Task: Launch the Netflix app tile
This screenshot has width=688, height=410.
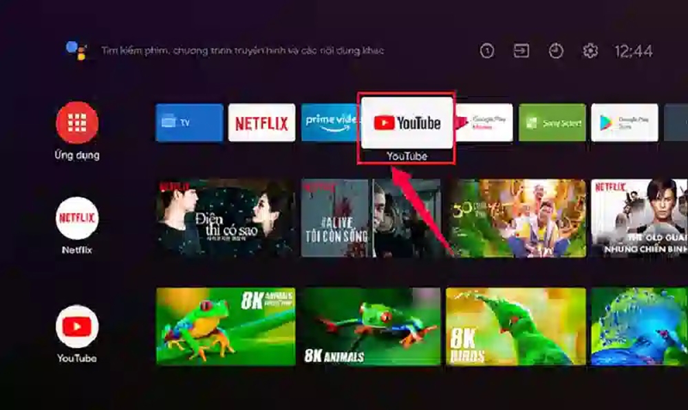Action: (261, 123)
